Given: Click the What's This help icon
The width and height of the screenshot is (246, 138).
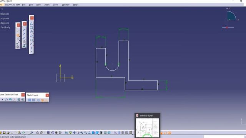Looking at the screenshot, I should [32, 133].
